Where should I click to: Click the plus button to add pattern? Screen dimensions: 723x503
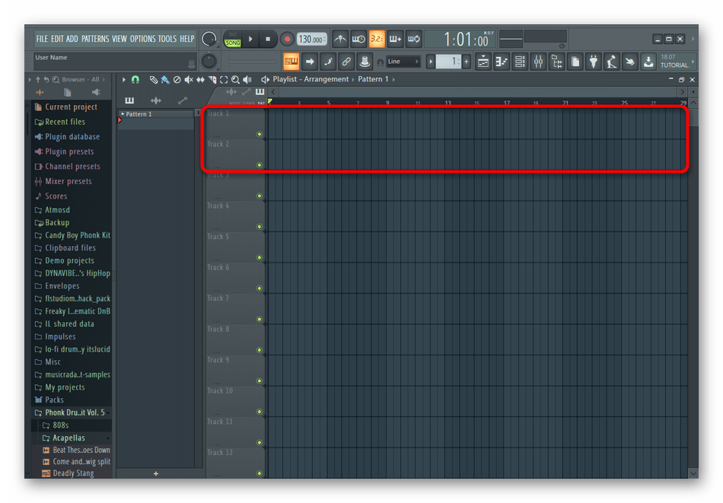coord(156,473)
